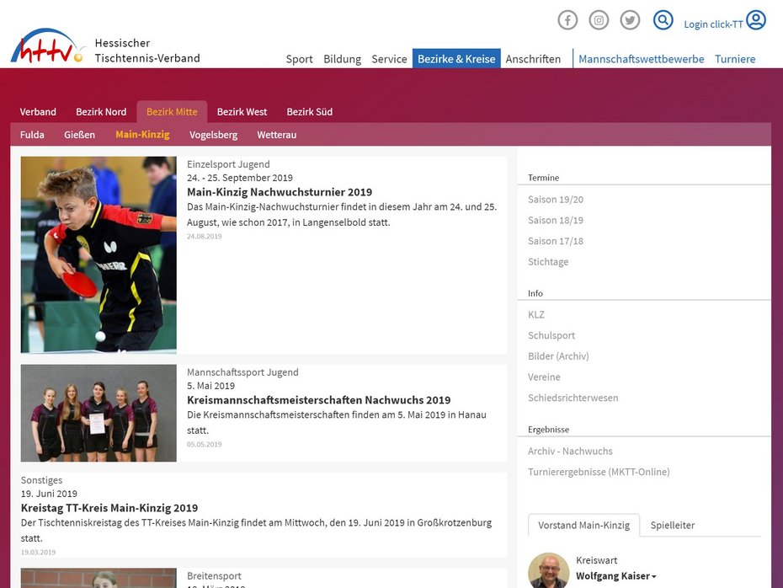Click the Einzelsport Jugend category label
This screenshot has width=783, height=588.
tap(228, 164)
